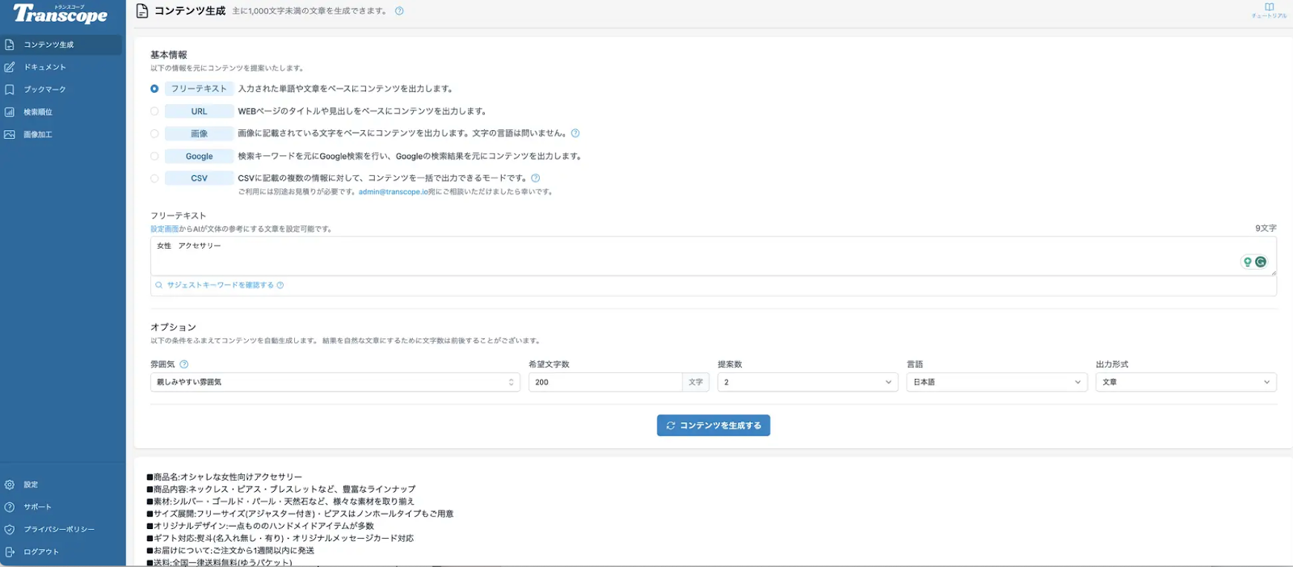Open ブックマーク bookmark icon in sidebar
The width and height of the screenshot is (1293, 567).
(10, 90)
